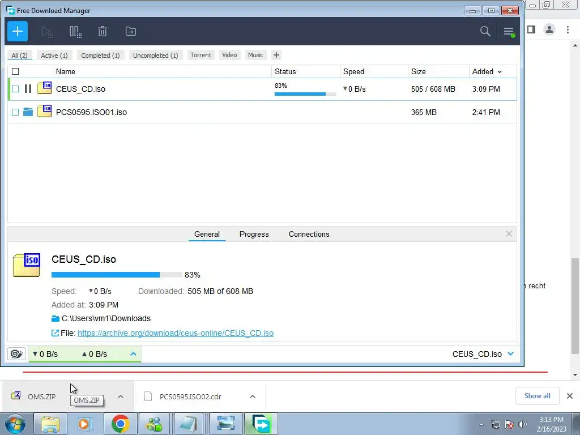Switch to Chrome on the taskbar
The height and width of the screenshot is (435, 580).
[x=120, y=424]
